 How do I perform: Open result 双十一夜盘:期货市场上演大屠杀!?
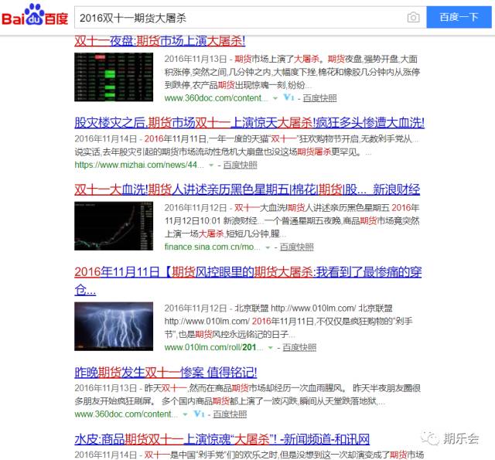tap(160, 41)
